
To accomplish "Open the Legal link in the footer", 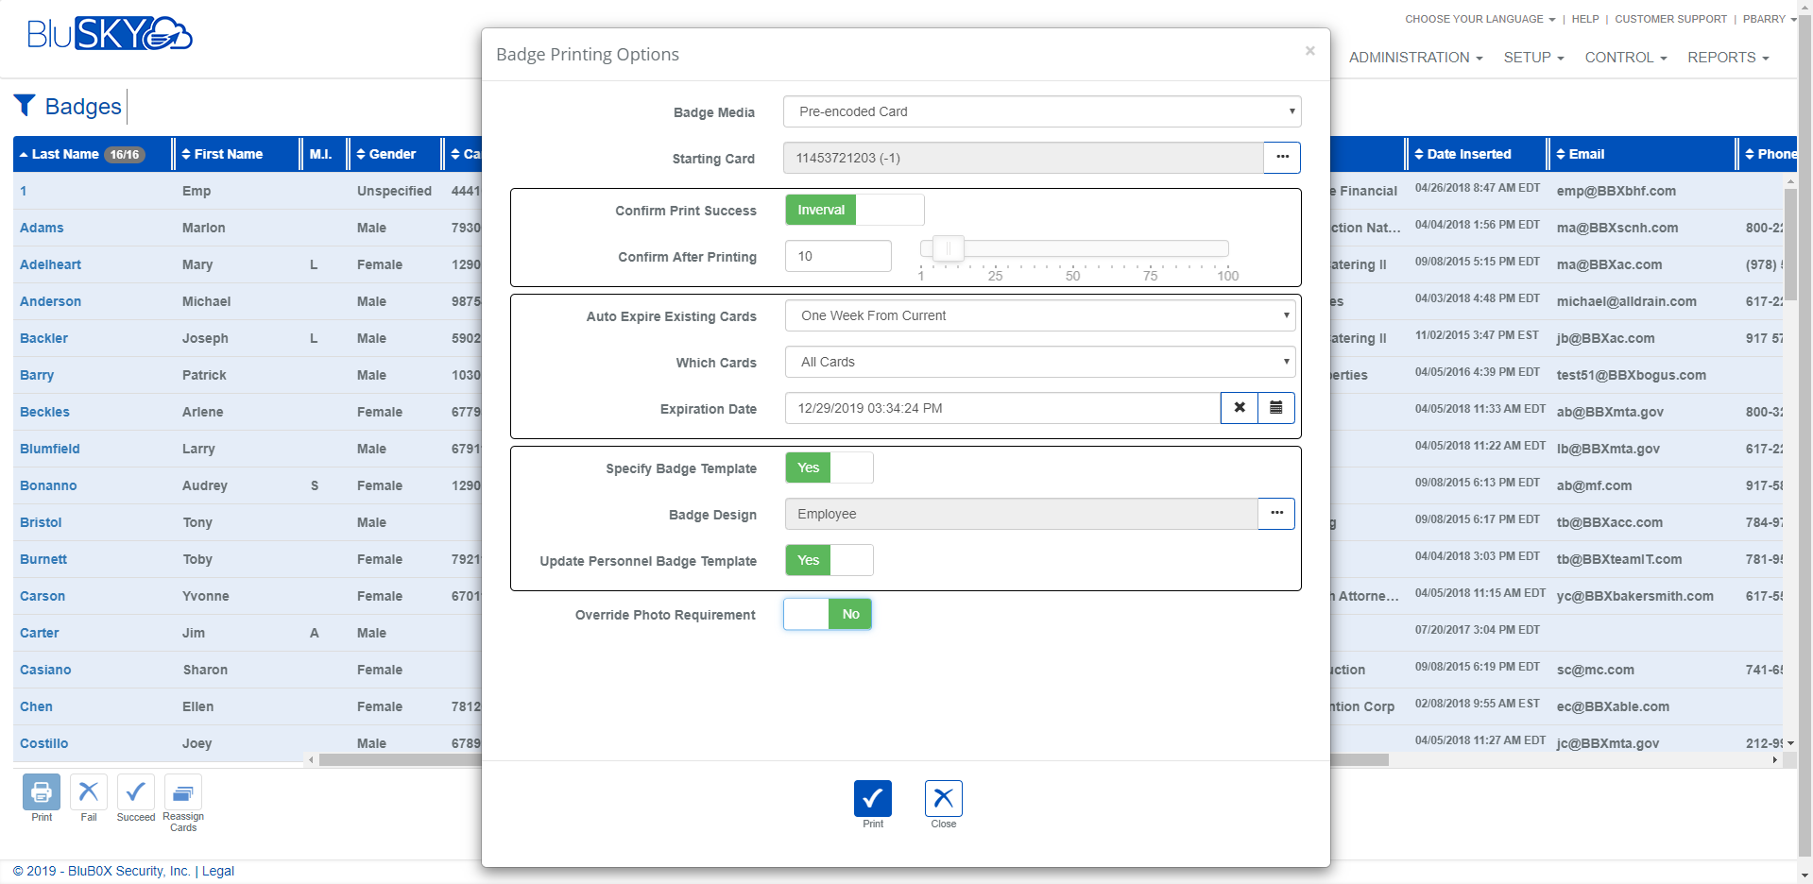I will coord(216,871).
